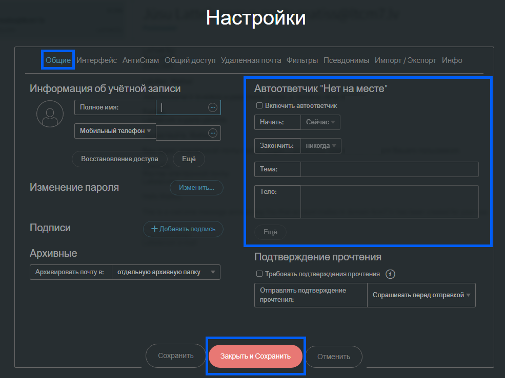This screenshot has height=378, width=505.
Task: Open archive folder dropdown отдельную архивную папку
Action: (x=166, y=272)
